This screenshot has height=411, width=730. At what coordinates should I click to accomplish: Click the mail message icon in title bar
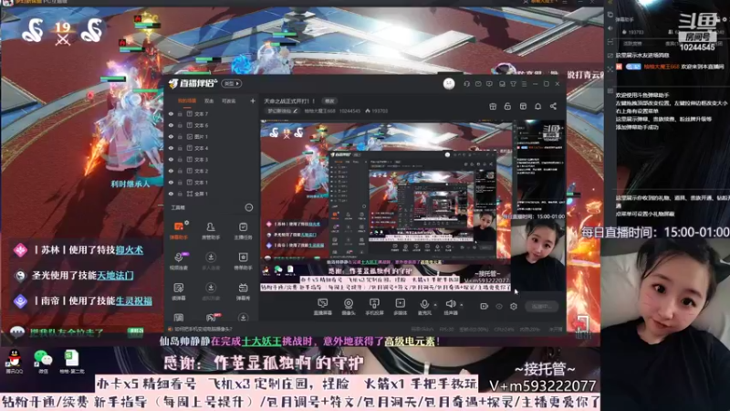[478, 84]
